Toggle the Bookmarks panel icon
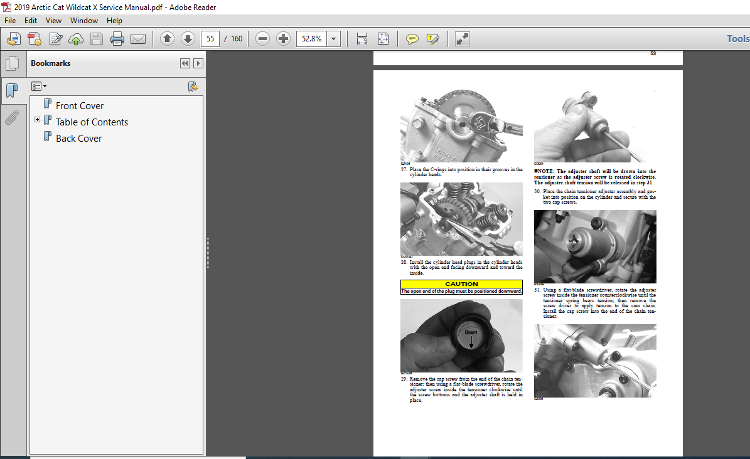Screen dimensions: 750x459 coord(13,90)
